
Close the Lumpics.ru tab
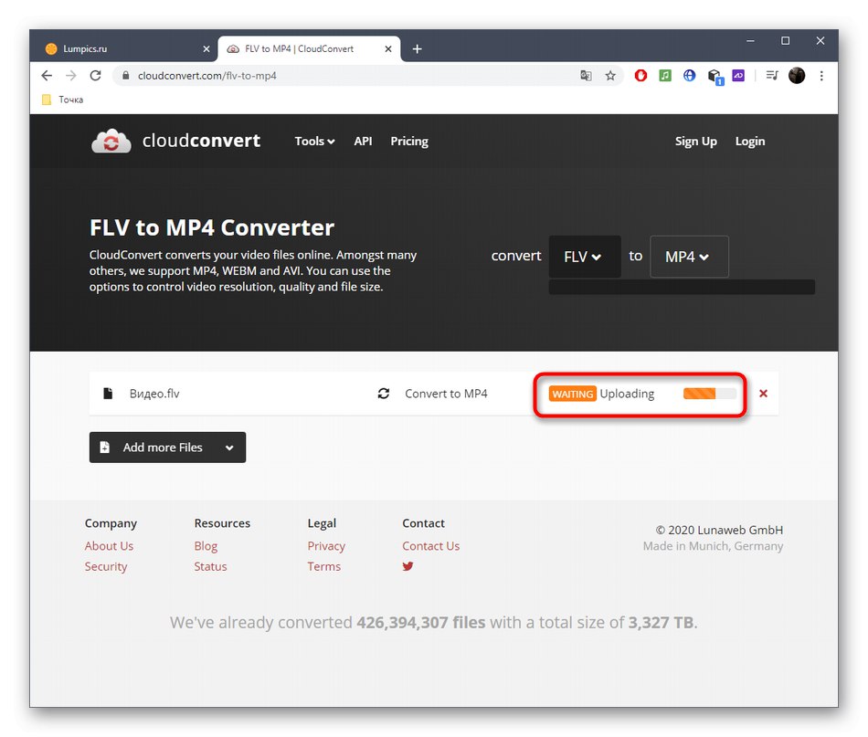[x=206, y=49]
